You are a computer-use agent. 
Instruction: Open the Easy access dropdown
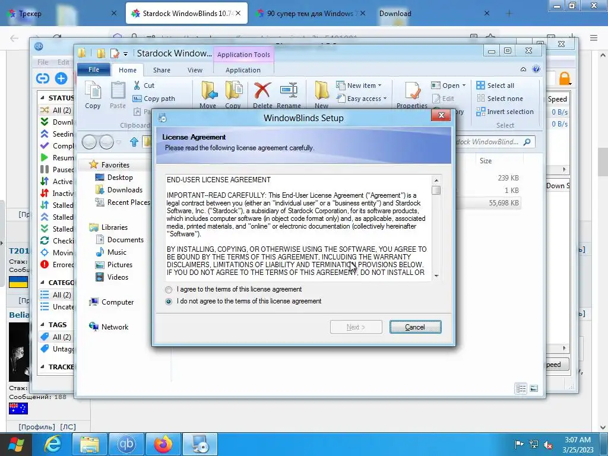click(x=362, y=99)
